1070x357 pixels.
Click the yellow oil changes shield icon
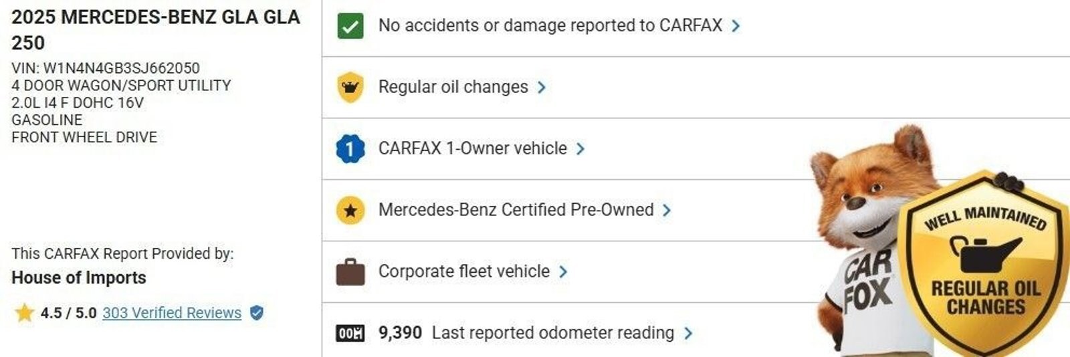[350, 87]
